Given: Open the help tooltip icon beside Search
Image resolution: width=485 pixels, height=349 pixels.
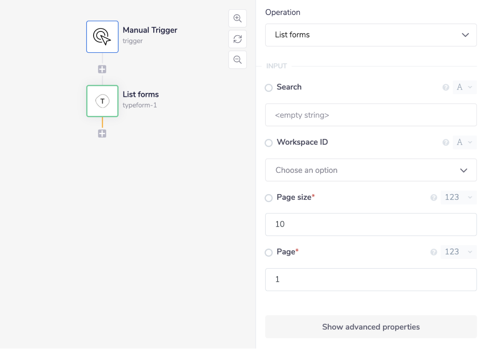Looking at the screenshot, I should click(446, 87).
